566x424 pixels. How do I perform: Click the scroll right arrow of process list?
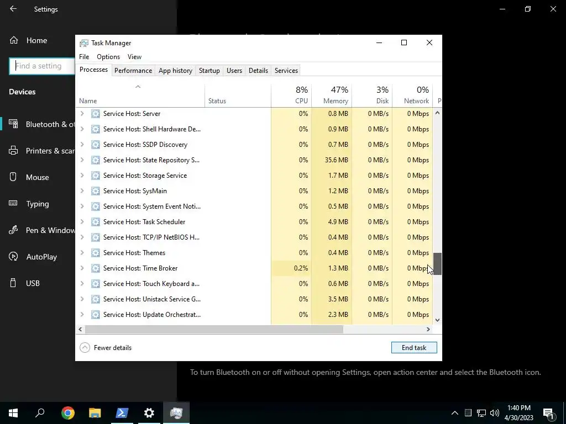428,329
